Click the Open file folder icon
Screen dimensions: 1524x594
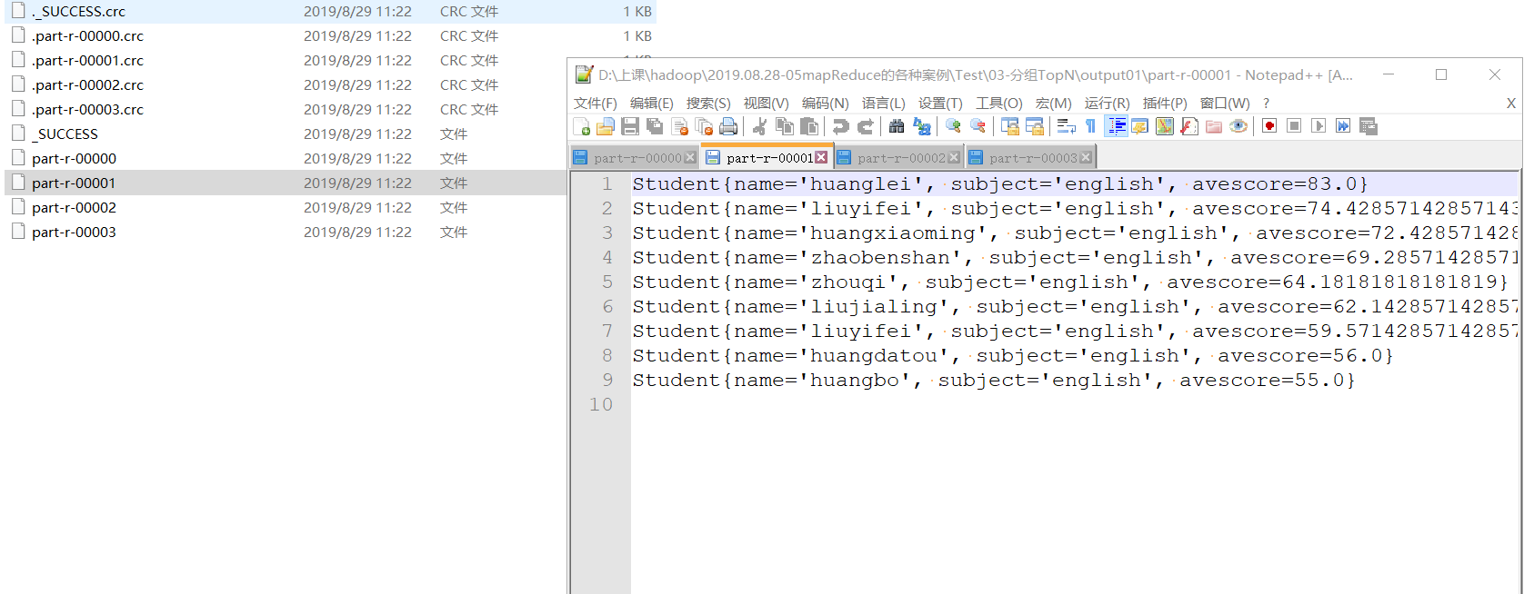tap(606, 126)
